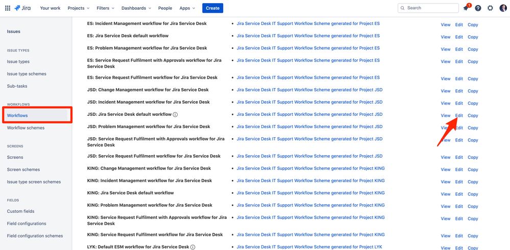Image resolution: width=510 pixels, height=250 pixels.
Task: Open Workflow schemes in sidebar
Action: [x=26, y=128]
